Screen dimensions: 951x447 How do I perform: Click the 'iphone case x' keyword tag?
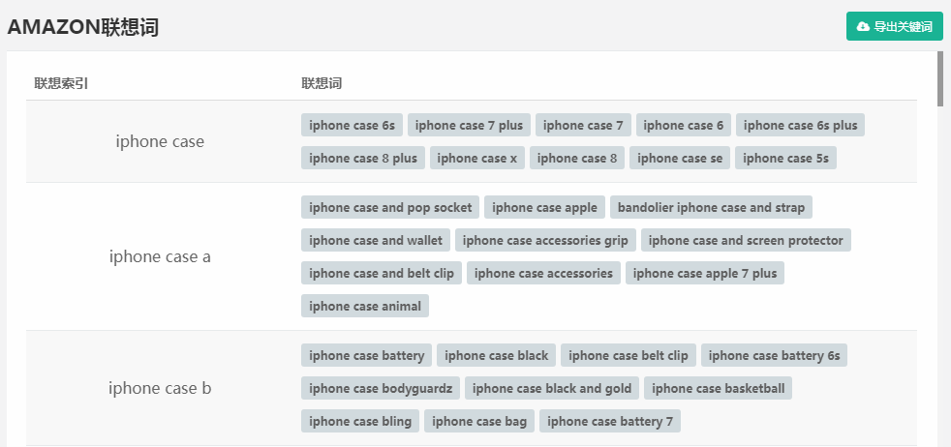[x=477, y=158]
